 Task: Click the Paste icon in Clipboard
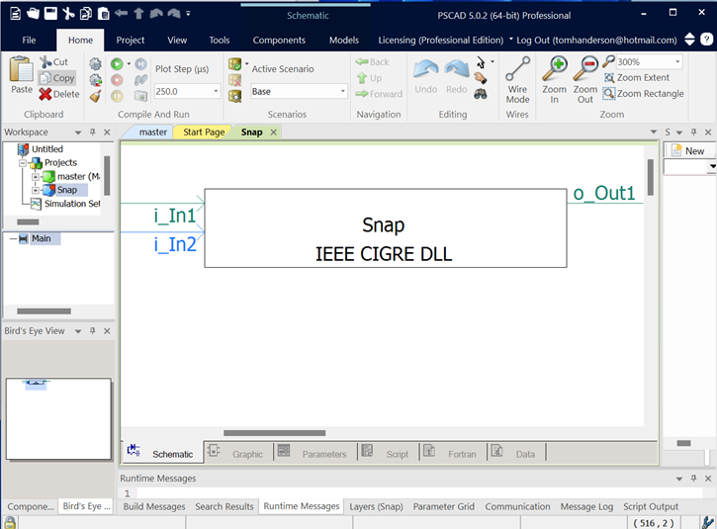(x=21, y=75)
